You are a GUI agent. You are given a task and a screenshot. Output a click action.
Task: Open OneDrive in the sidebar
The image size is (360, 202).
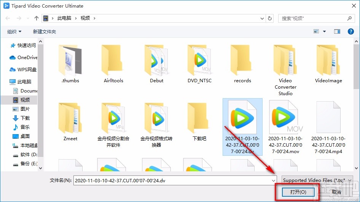coord(23,58)
